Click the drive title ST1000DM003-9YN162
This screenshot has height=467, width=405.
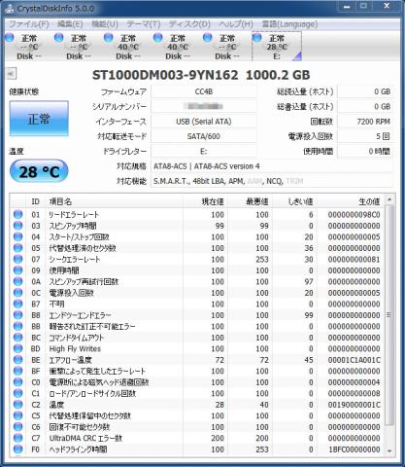165,75
